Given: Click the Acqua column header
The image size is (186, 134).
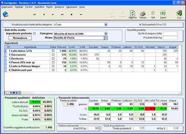Looking at the screenshot, I should [x=173, y=47].
